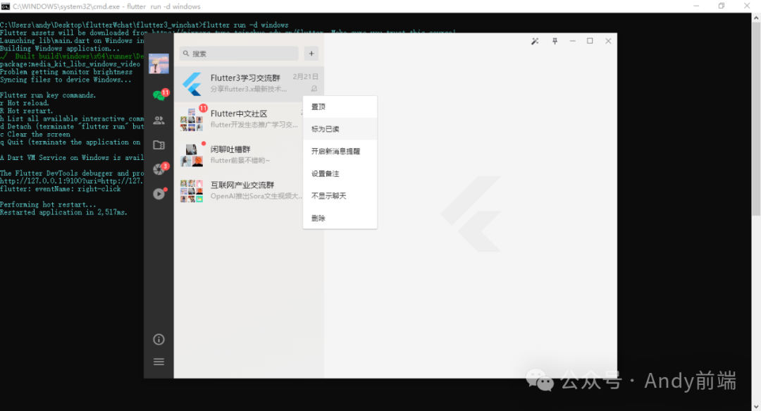Open the files folder icon in sidebar
This screenshot has width=761, height=411.
pos(159,145)
